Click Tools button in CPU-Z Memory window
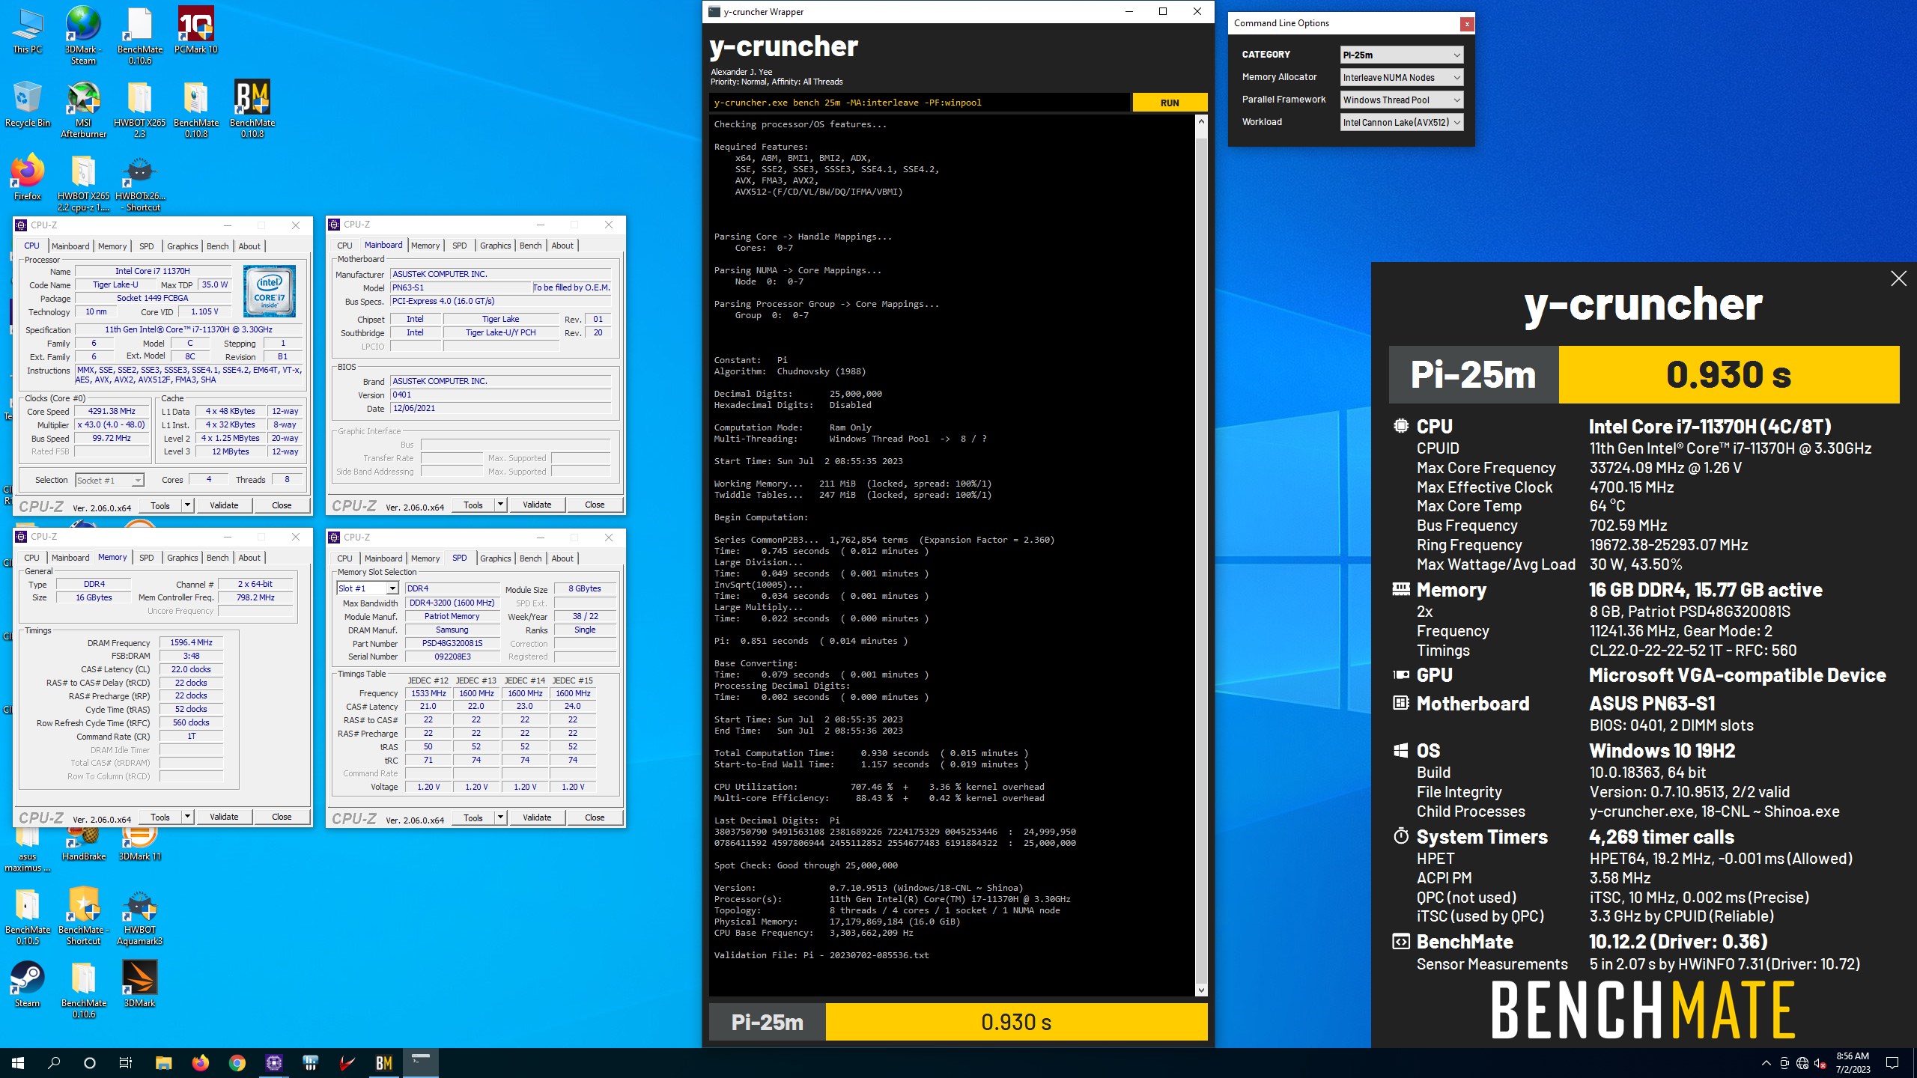 (x=160, y=817)
